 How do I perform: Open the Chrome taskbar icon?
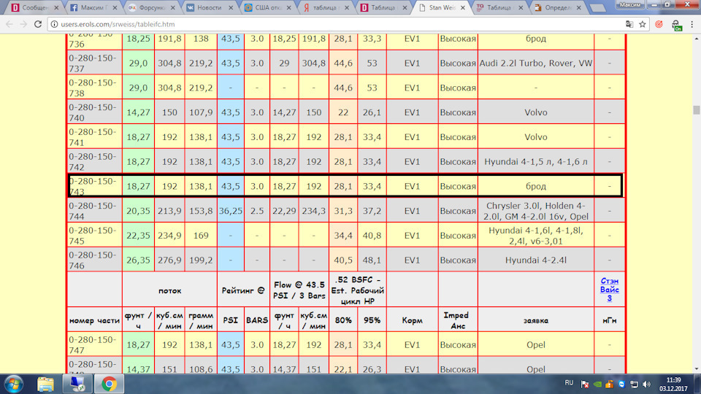tap(109, 385)
